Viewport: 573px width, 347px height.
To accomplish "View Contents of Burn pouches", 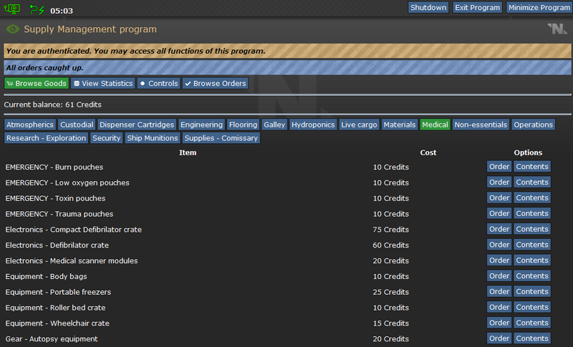I will [x=532, y=167].
